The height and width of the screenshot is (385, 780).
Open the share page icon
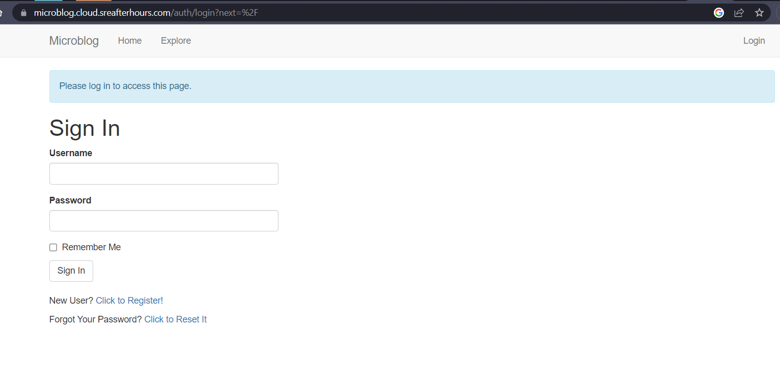click(739, 13)
